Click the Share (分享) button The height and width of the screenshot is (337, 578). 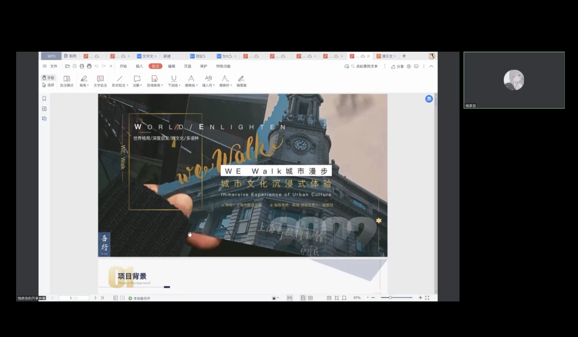[397, 66]
